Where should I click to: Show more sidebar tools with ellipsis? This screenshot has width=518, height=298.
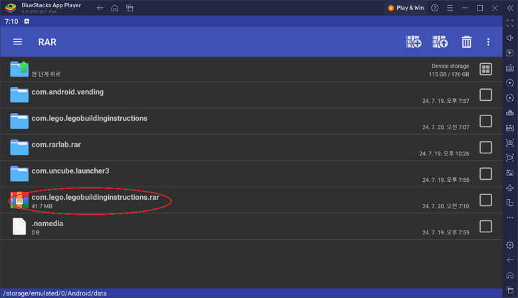[510, 218]
